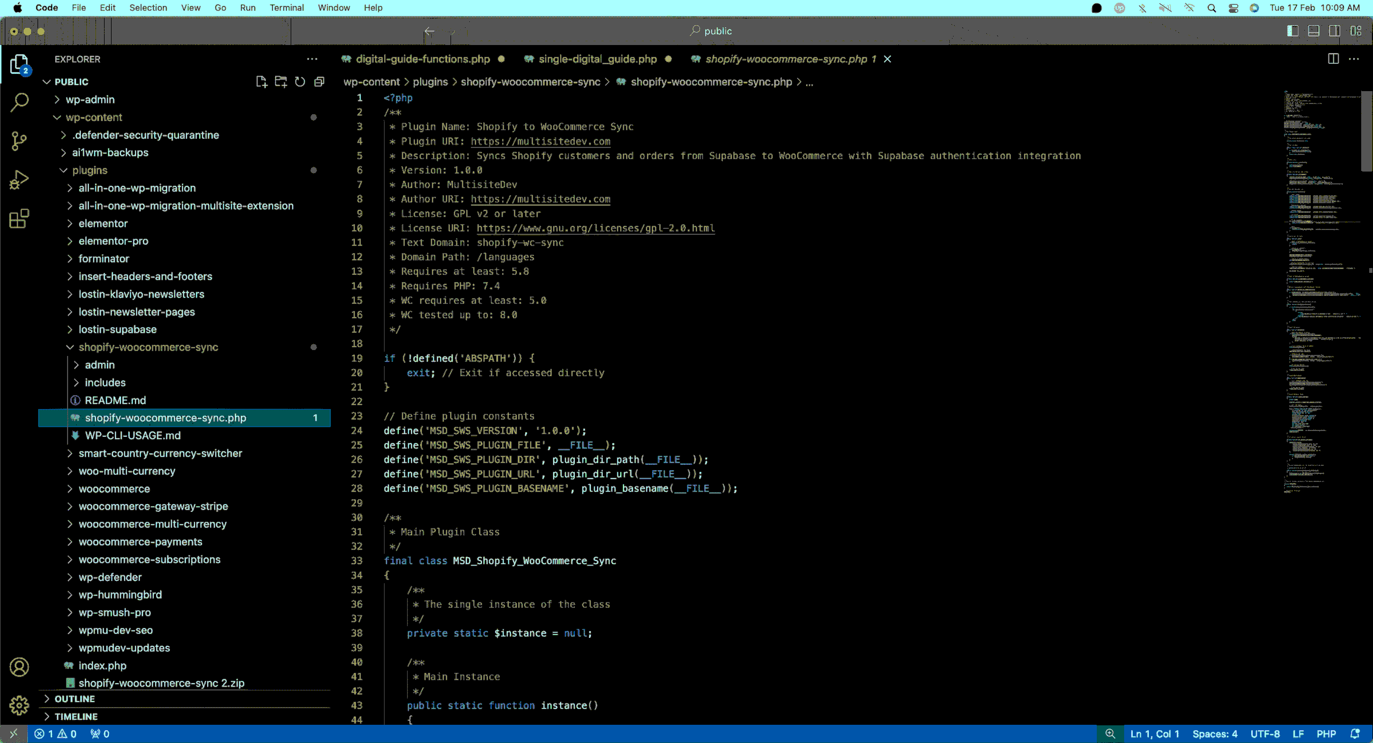Click Refresh Explorer icon
The height and width of the screenshot is (743, 1373).
(300, 81)
